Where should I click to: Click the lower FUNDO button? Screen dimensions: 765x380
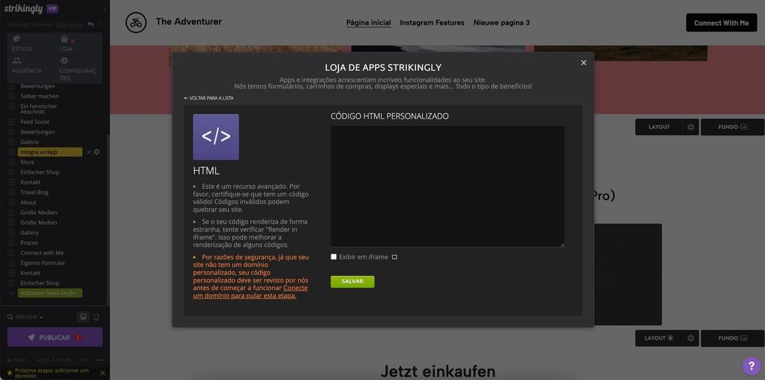click(732, 338)
